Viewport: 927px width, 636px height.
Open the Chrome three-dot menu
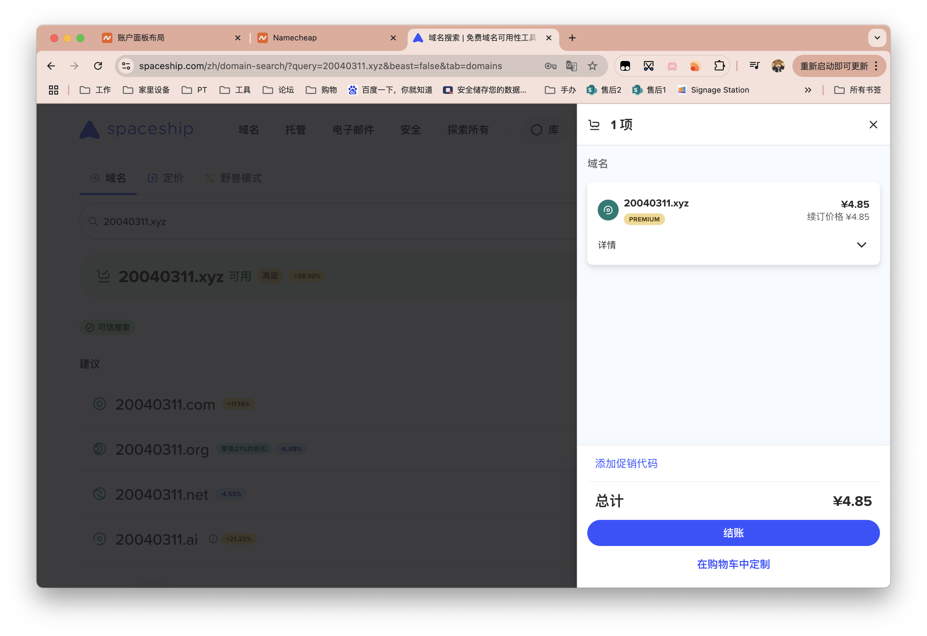tap(876, 66)
